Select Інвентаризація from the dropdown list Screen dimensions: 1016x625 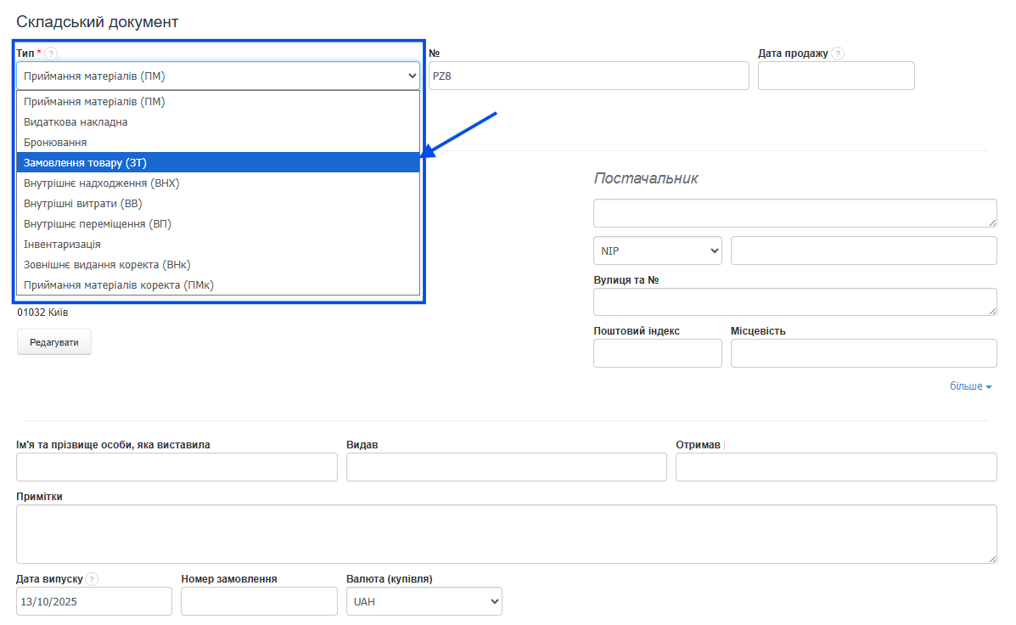pyautogui.click(x=218, y=244)
